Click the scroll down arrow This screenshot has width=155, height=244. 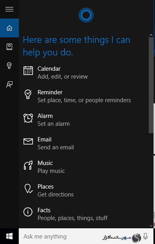point(151,226)
